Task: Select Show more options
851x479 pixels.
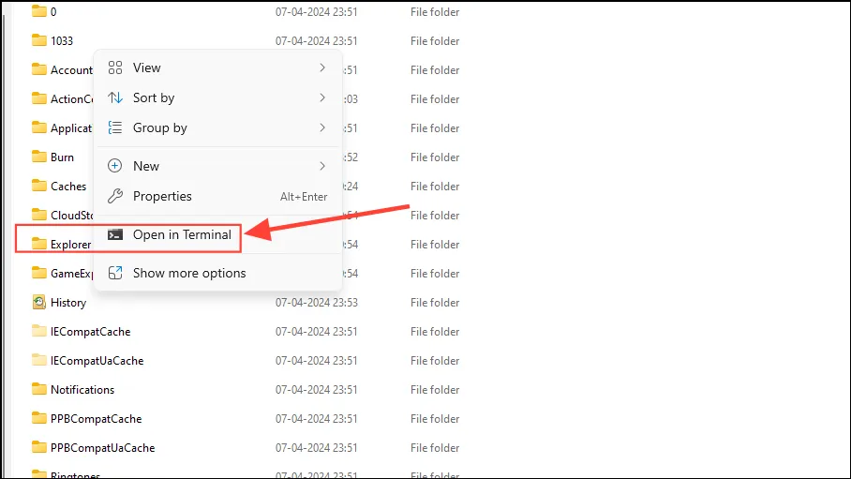Action: pyautogui.click(x=217, y=273)
